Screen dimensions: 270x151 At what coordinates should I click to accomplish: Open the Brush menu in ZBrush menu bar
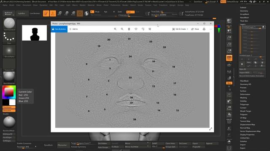(12, 5)
